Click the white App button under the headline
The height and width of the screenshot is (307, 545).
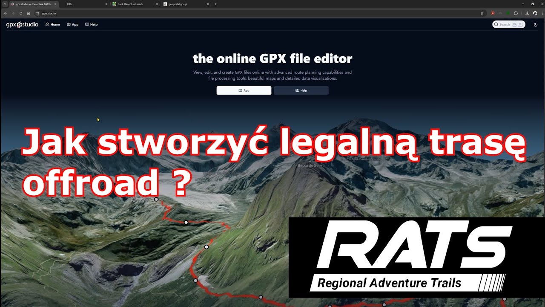244,90
